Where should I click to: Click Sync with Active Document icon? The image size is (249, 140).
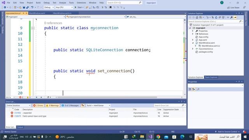click(213, 17)
